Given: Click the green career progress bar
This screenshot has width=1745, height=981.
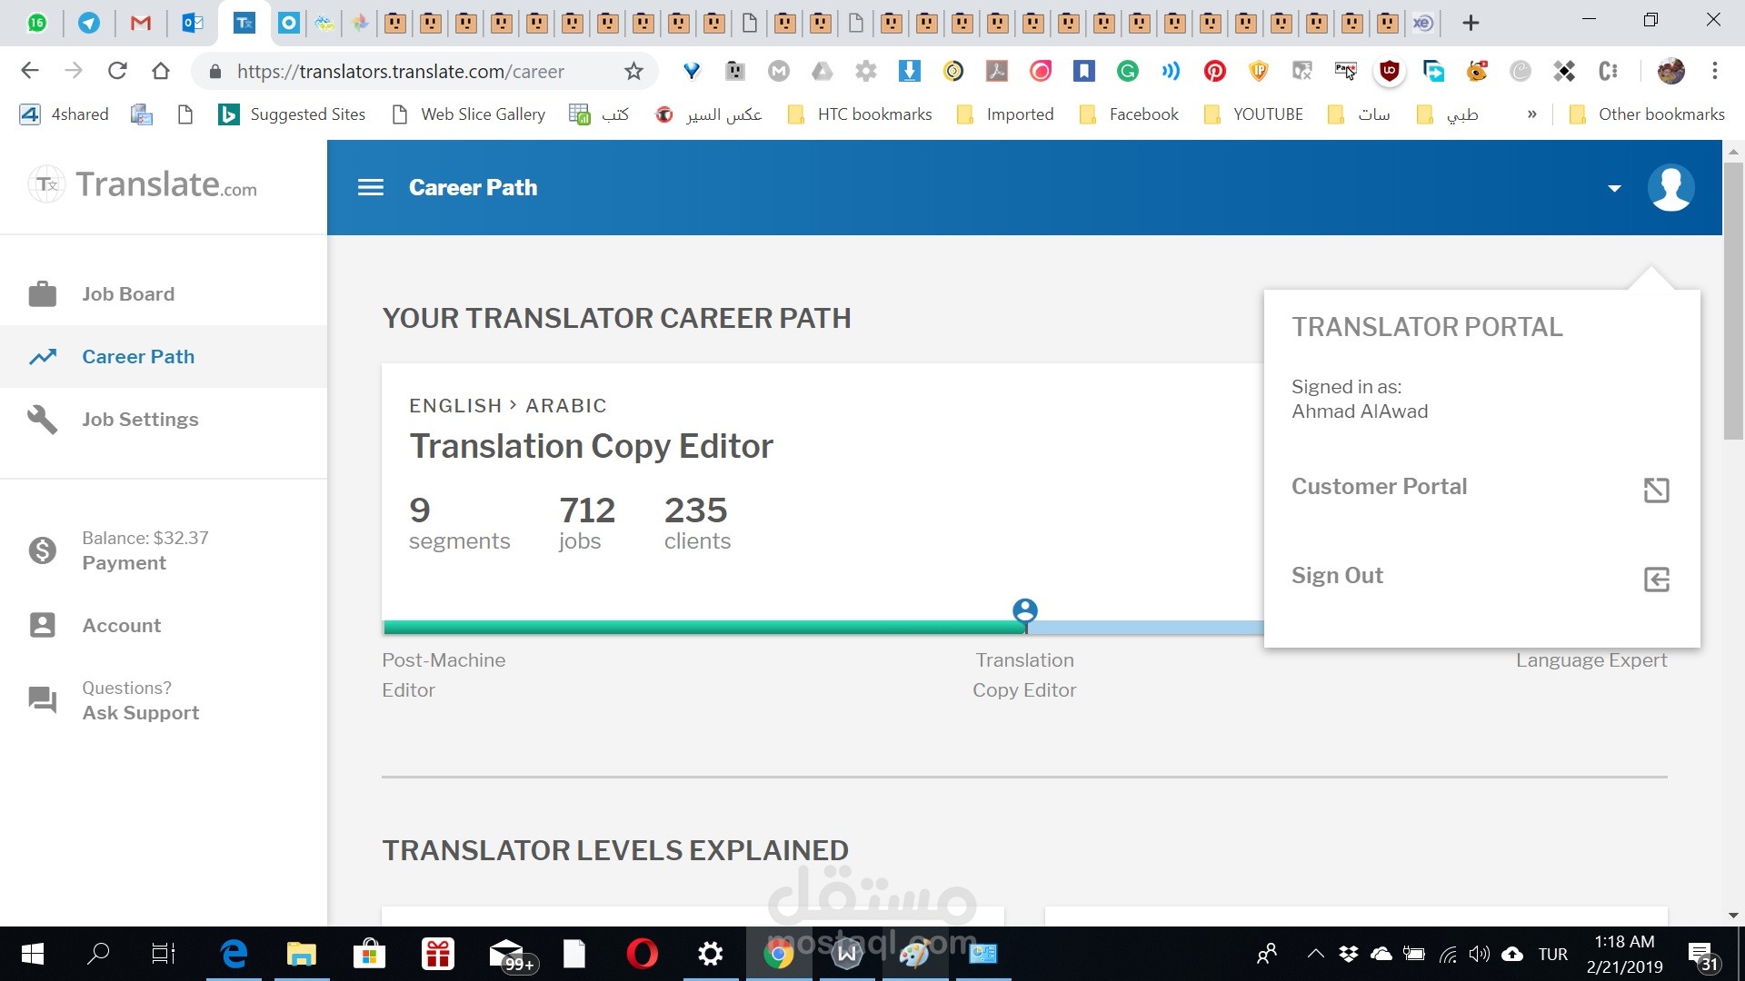Looking at the screenshot, I should (703, 627).
